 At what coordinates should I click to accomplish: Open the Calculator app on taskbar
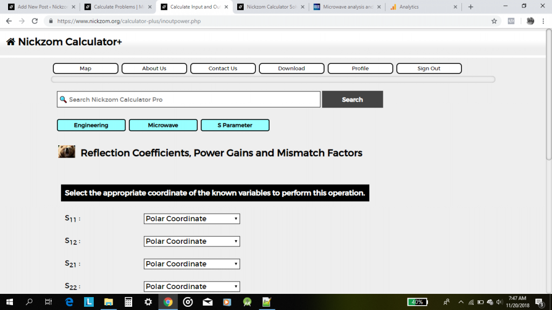(128, 302)
